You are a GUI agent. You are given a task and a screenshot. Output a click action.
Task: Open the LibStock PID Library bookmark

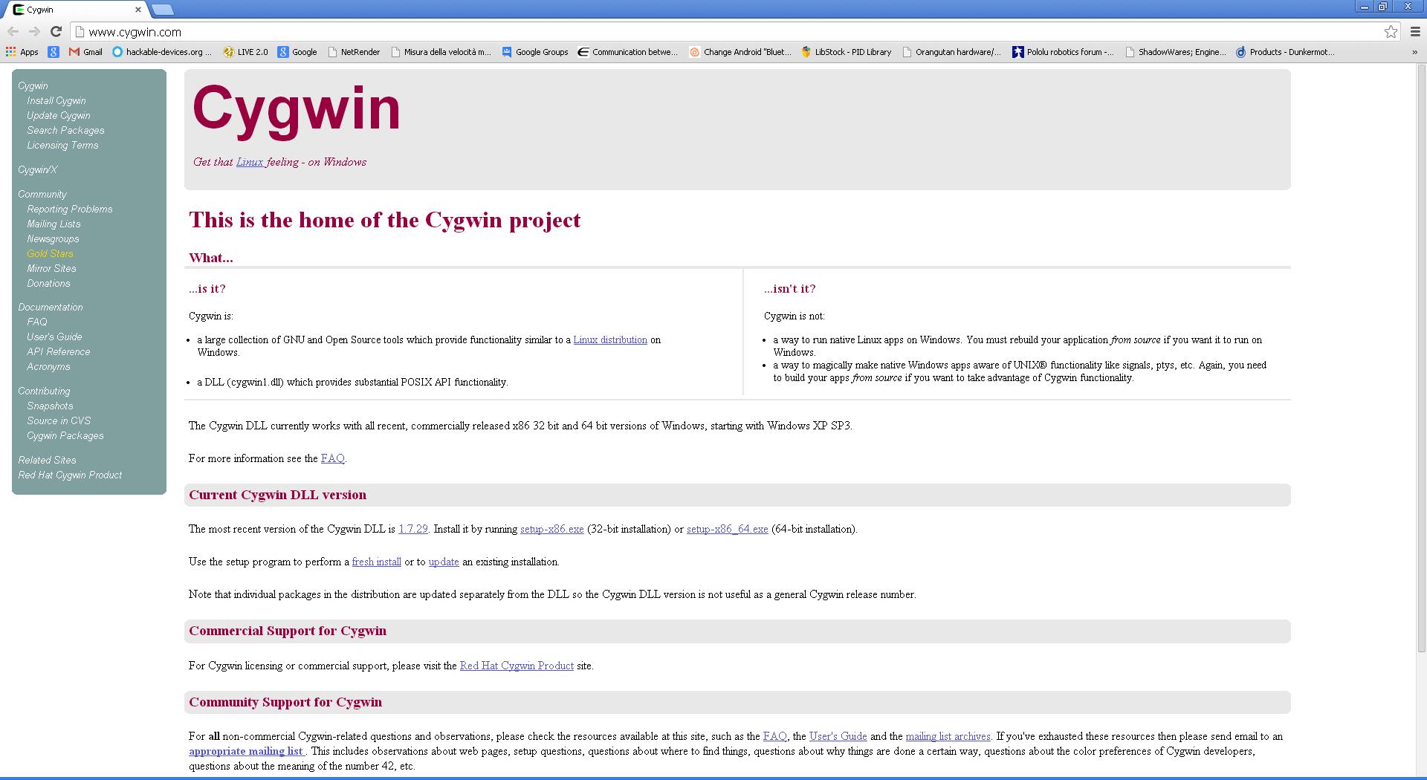846,52
